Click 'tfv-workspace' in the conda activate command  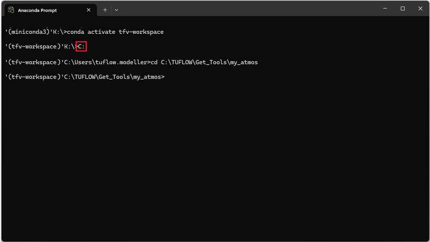(x=141, y=32)
